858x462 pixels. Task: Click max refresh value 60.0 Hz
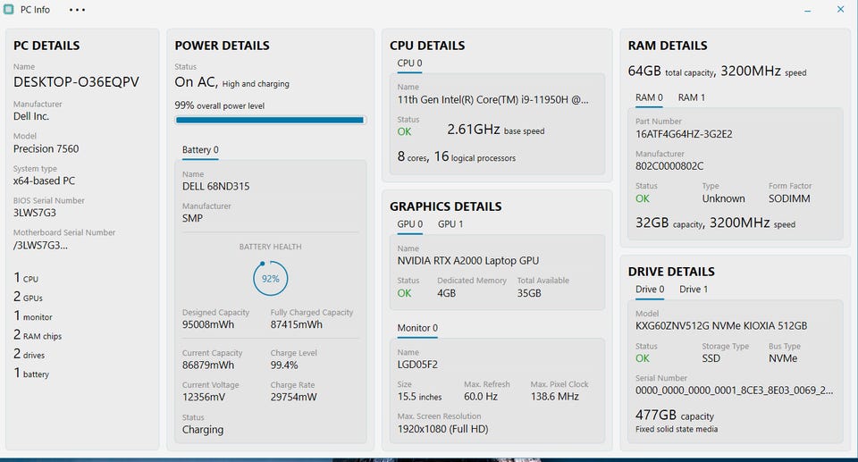[481, 396]
